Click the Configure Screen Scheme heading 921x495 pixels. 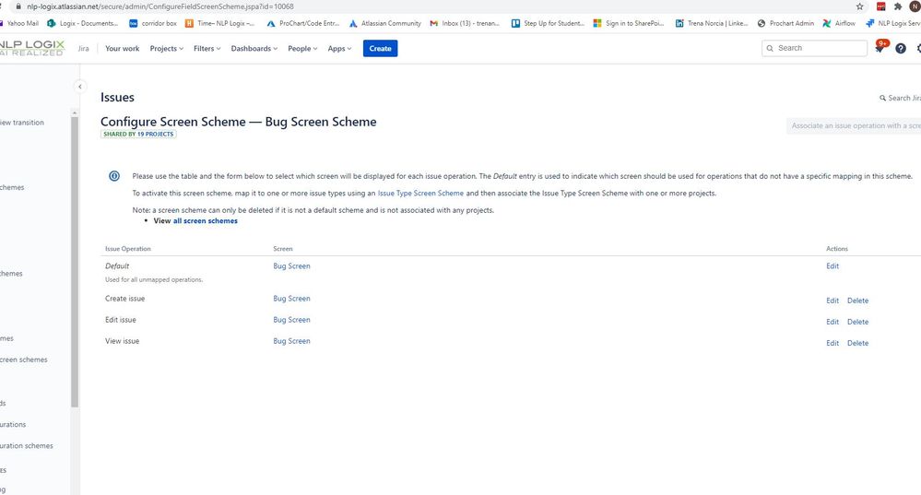pos(239,122)
